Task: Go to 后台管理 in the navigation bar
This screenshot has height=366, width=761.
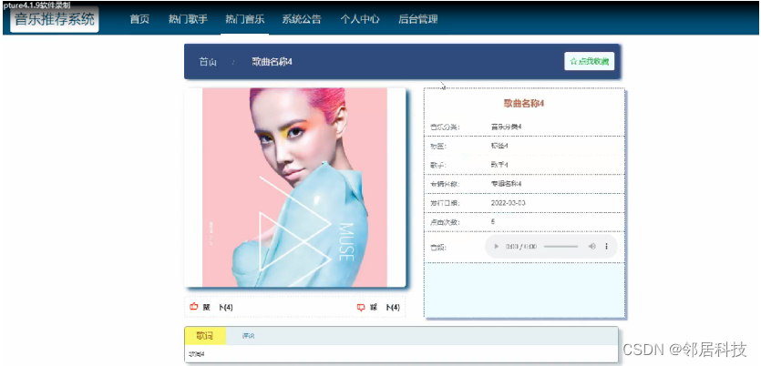Action: 418,19
